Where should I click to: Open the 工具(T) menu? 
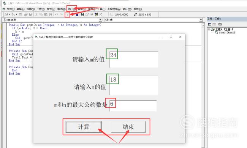coord(101,9)
